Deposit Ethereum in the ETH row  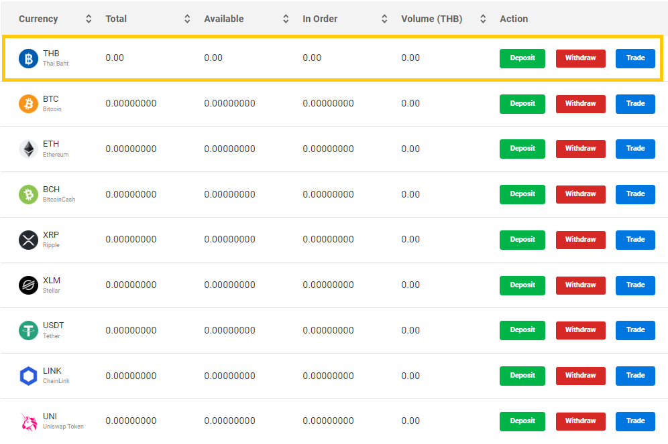click(x=522, y=149)
